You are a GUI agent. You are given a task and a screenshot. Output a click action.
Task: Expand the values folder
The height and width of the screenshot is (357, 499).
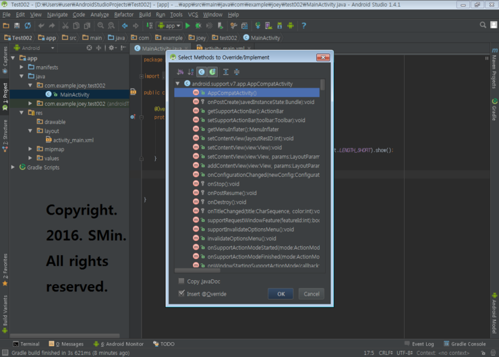point(30,158)
